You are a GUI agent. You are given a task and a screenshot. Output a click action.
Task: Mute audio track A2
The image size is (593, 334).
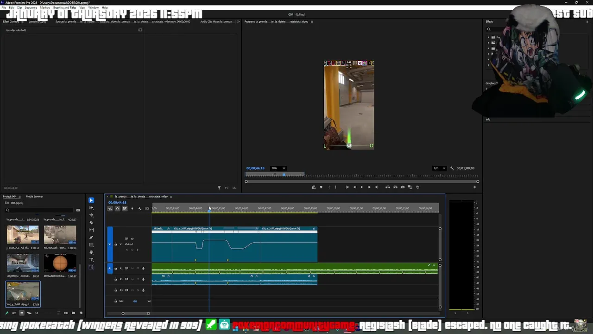point(132,279)
